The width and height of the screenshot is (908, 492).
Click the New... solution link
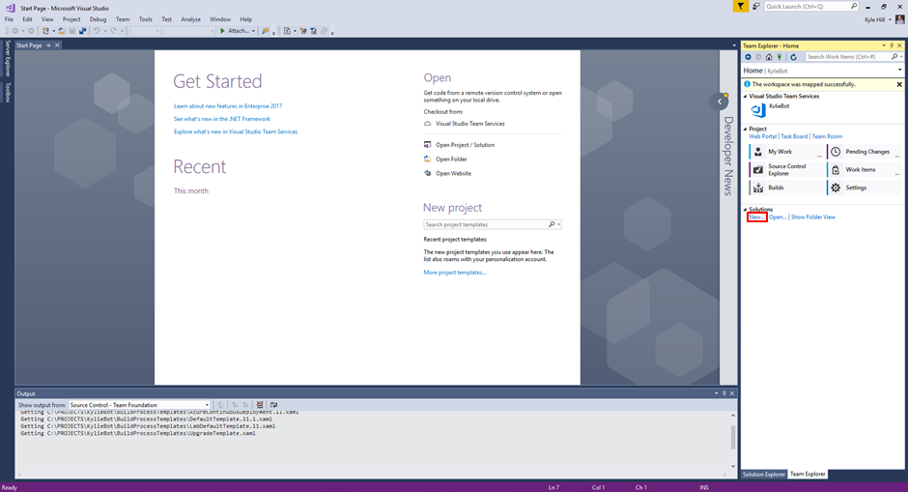(756, 217)
